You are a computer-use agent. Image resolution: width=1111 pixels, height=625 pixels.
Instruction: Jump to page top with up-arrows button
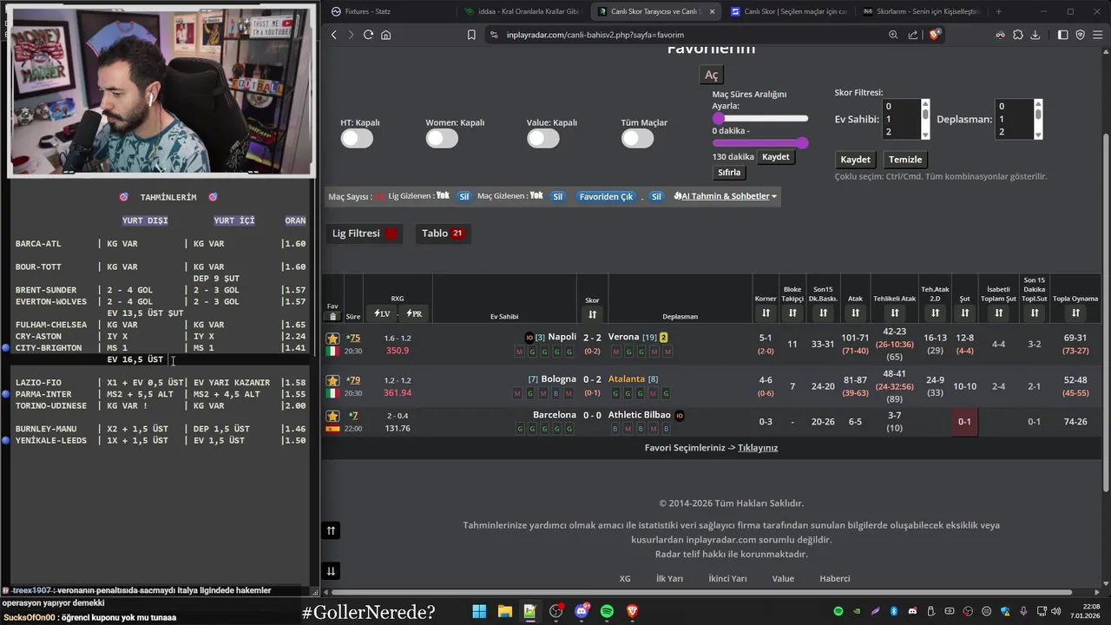331,530
